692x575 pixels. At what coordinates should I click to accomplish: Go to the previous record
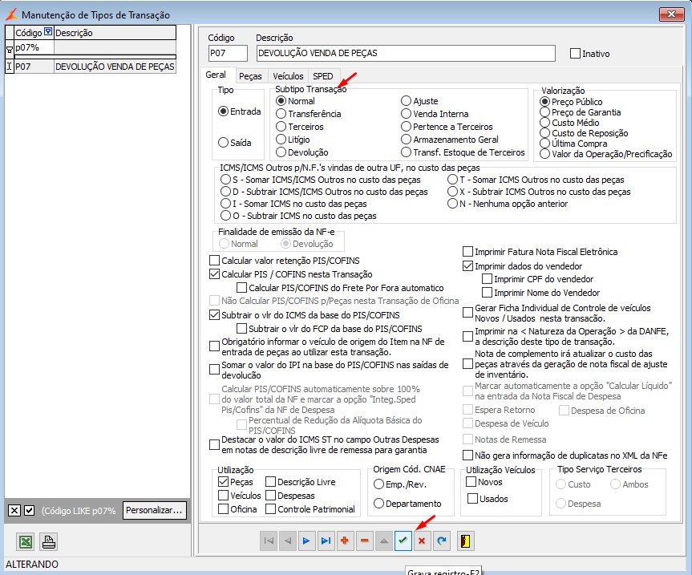tap(288, 541)
